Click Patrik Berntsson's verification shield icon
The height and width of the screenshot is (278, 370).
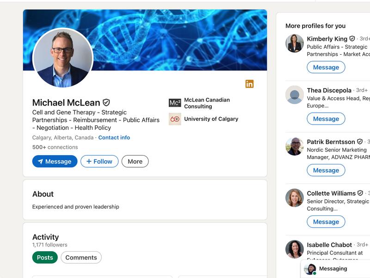[x=360, y=142]
